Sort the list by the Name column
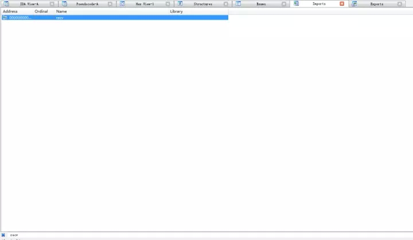 click(61, 11)
